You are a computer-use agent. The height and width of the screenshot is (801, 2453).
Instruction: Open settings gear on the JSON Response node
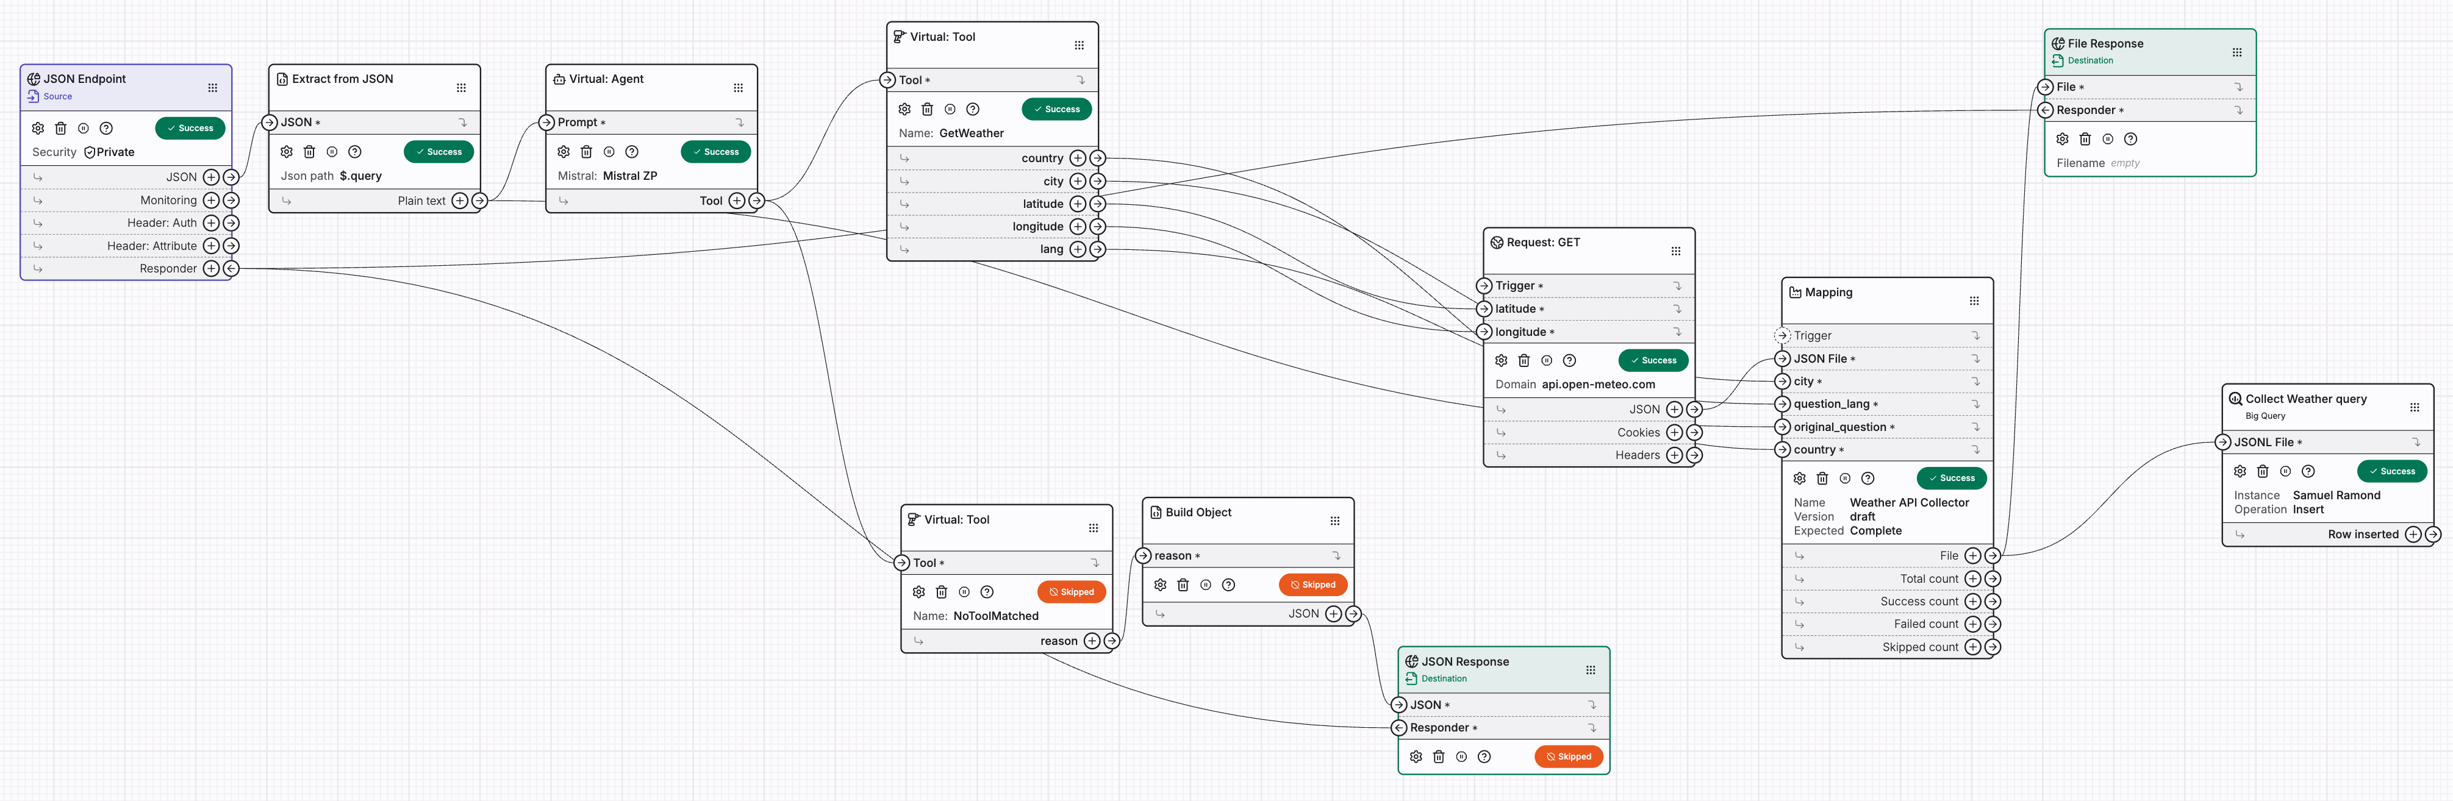[1415, 756]
